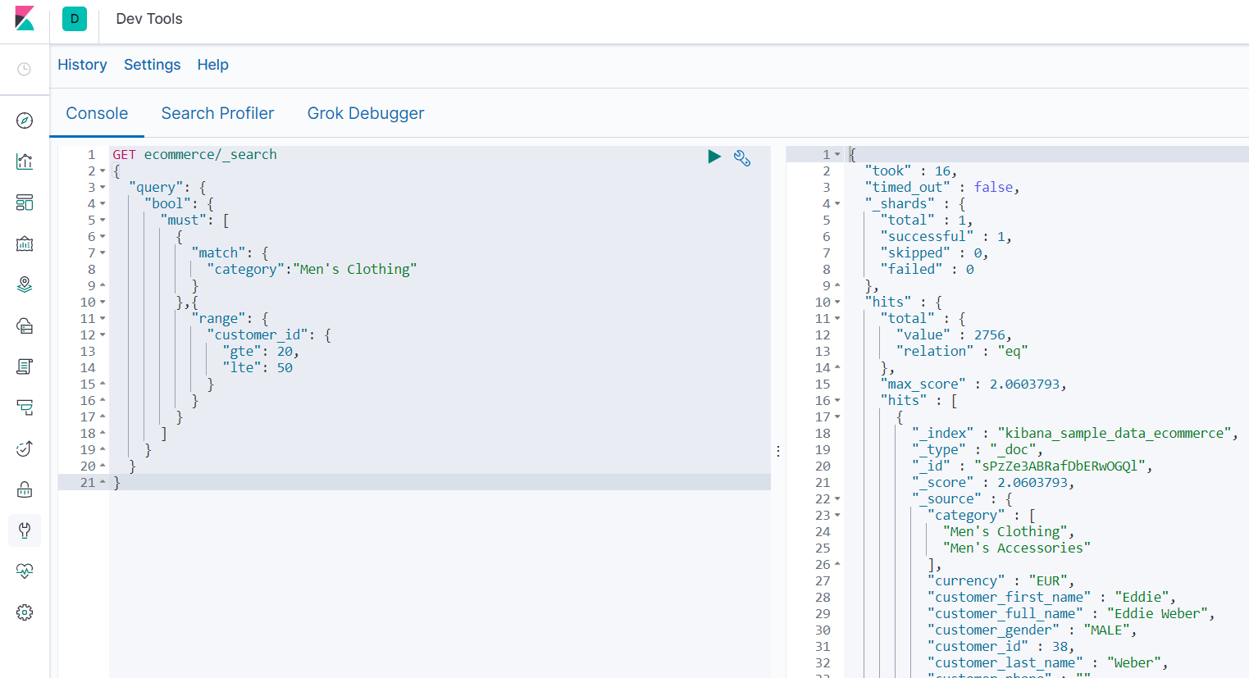Switch to the Search Profiler tab

217,113
